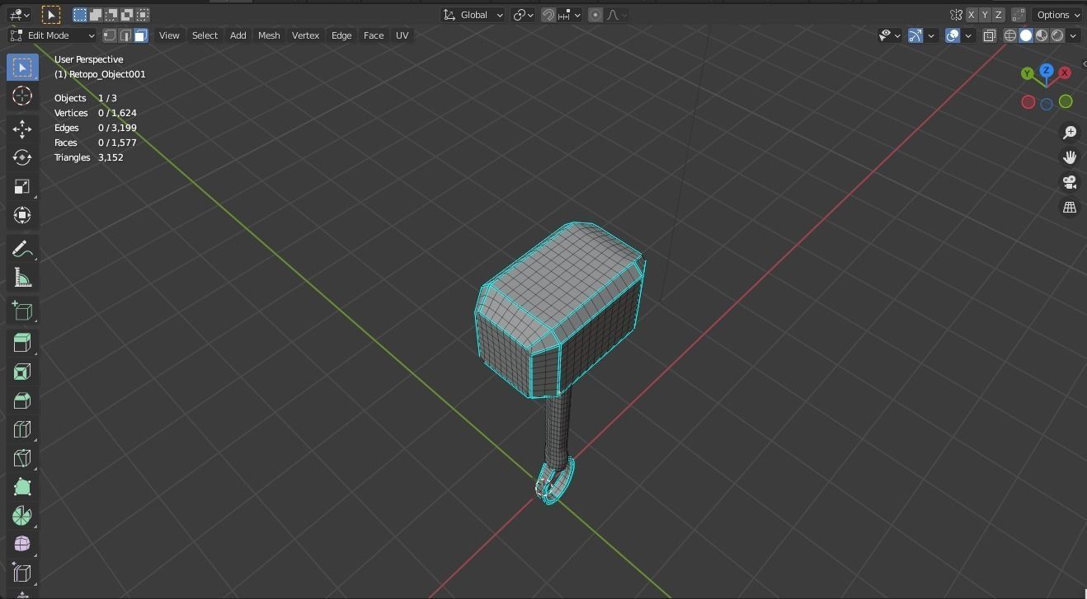Open the View menu

169,35
